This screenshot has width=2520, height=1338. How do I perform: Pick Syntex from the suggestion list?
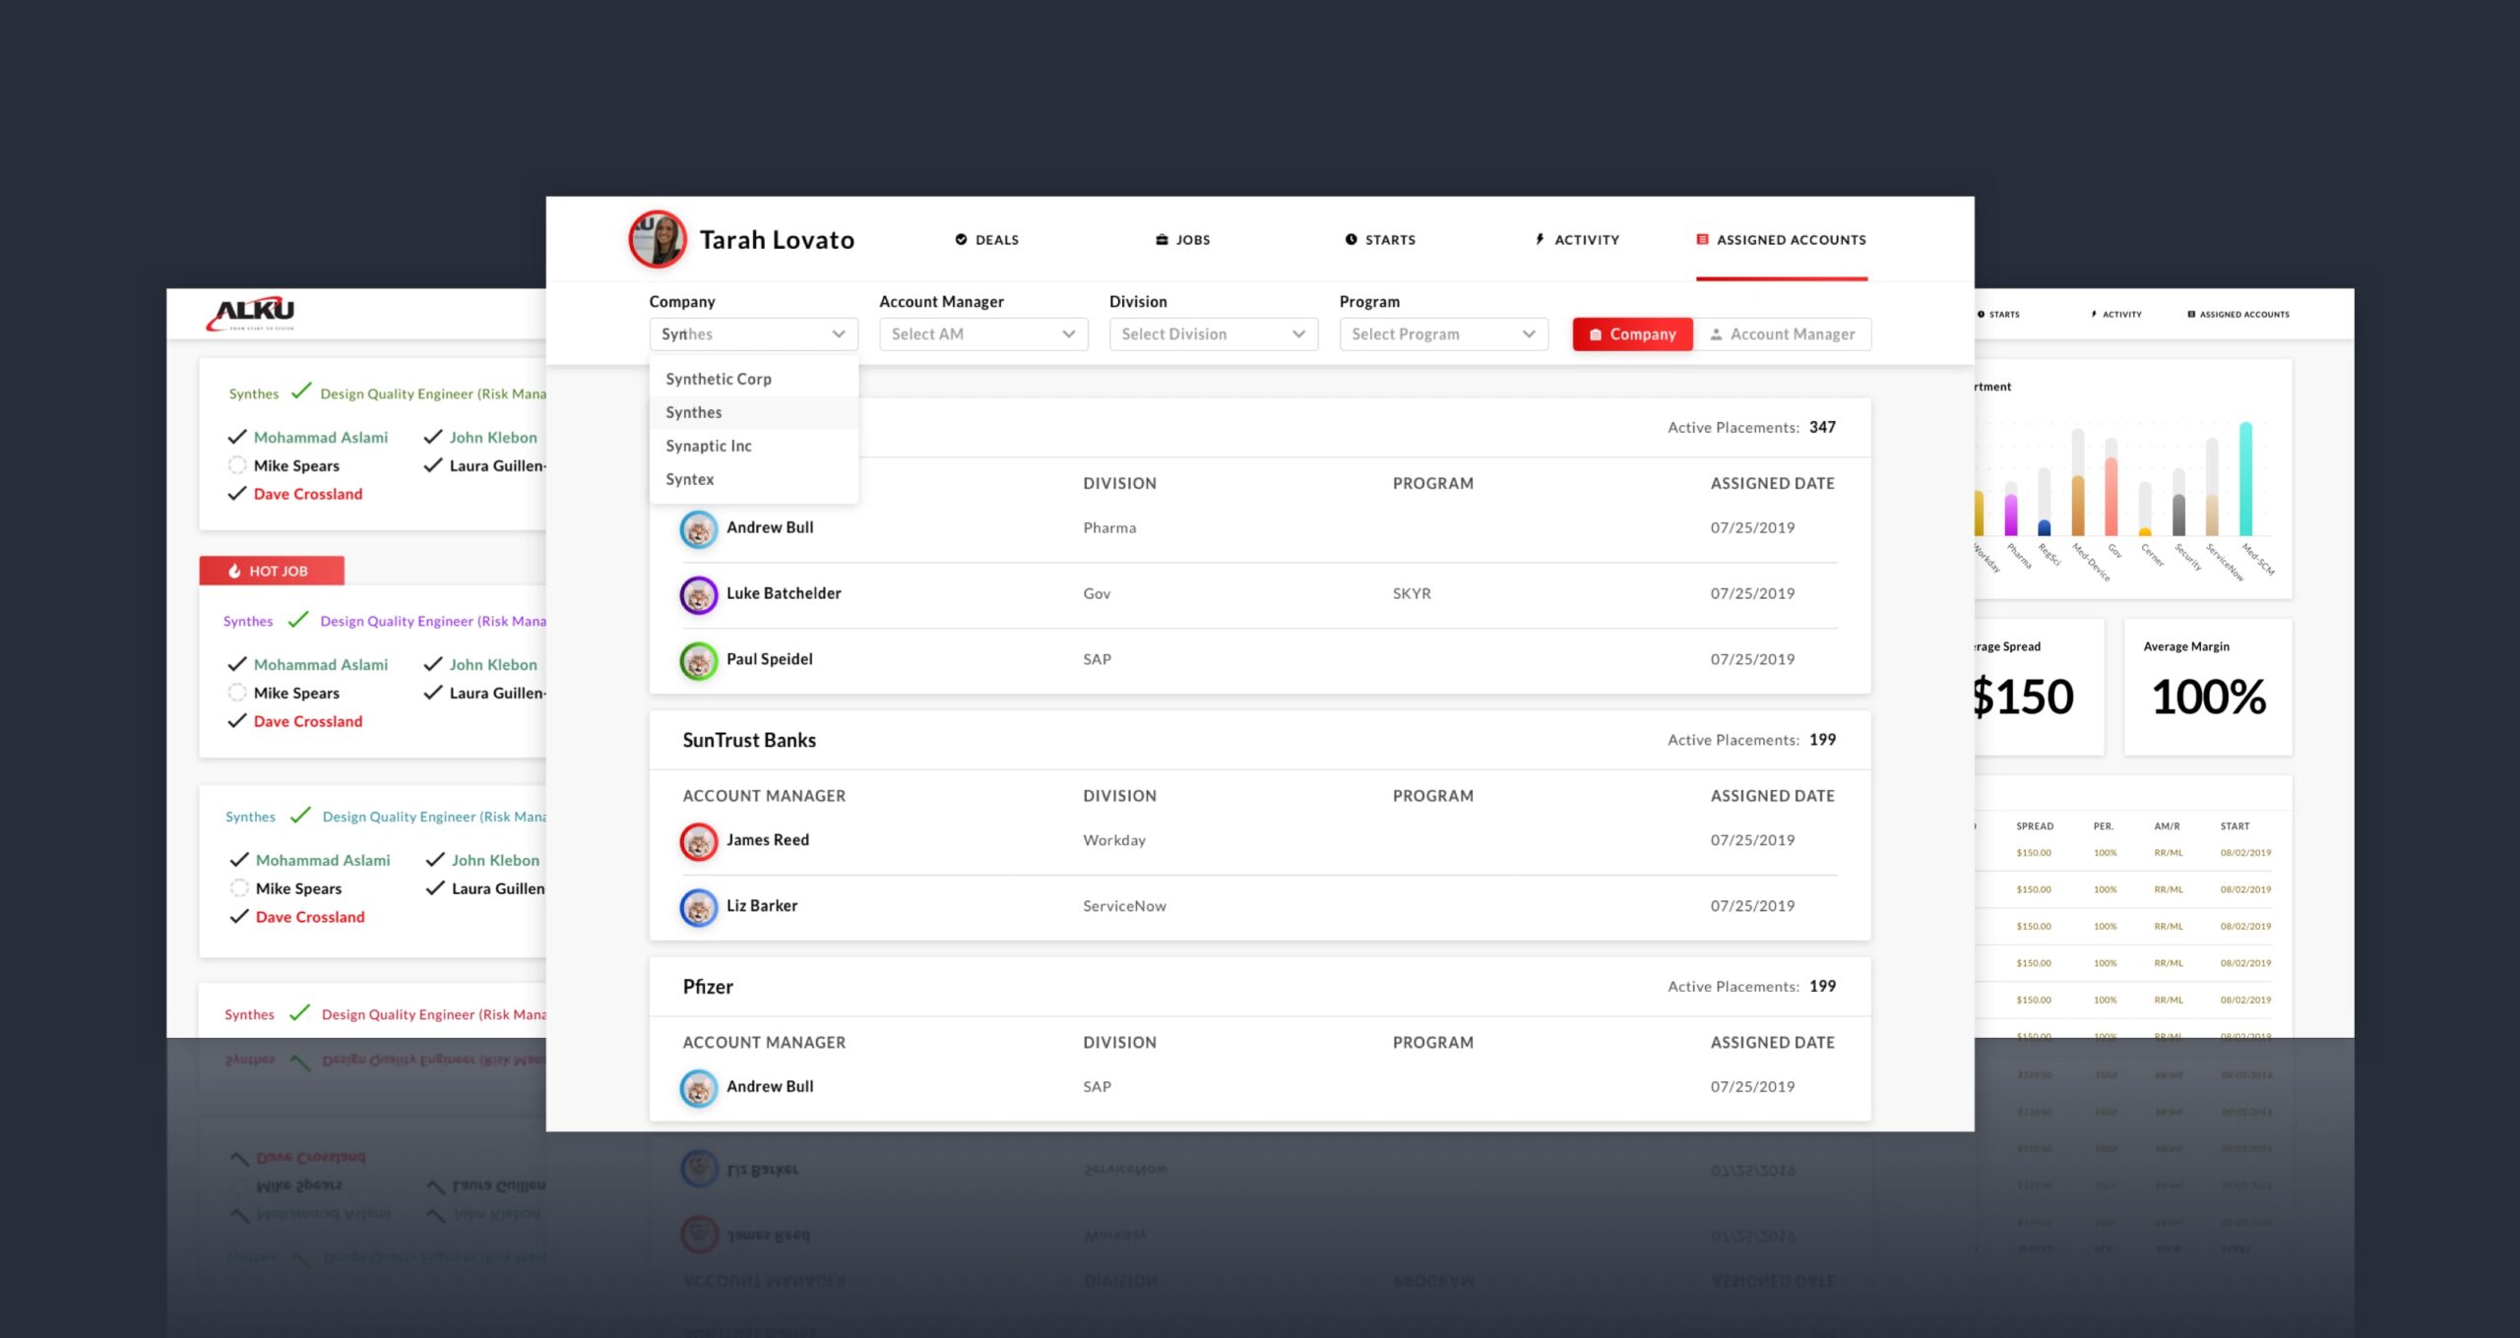(x=753, y=479)
